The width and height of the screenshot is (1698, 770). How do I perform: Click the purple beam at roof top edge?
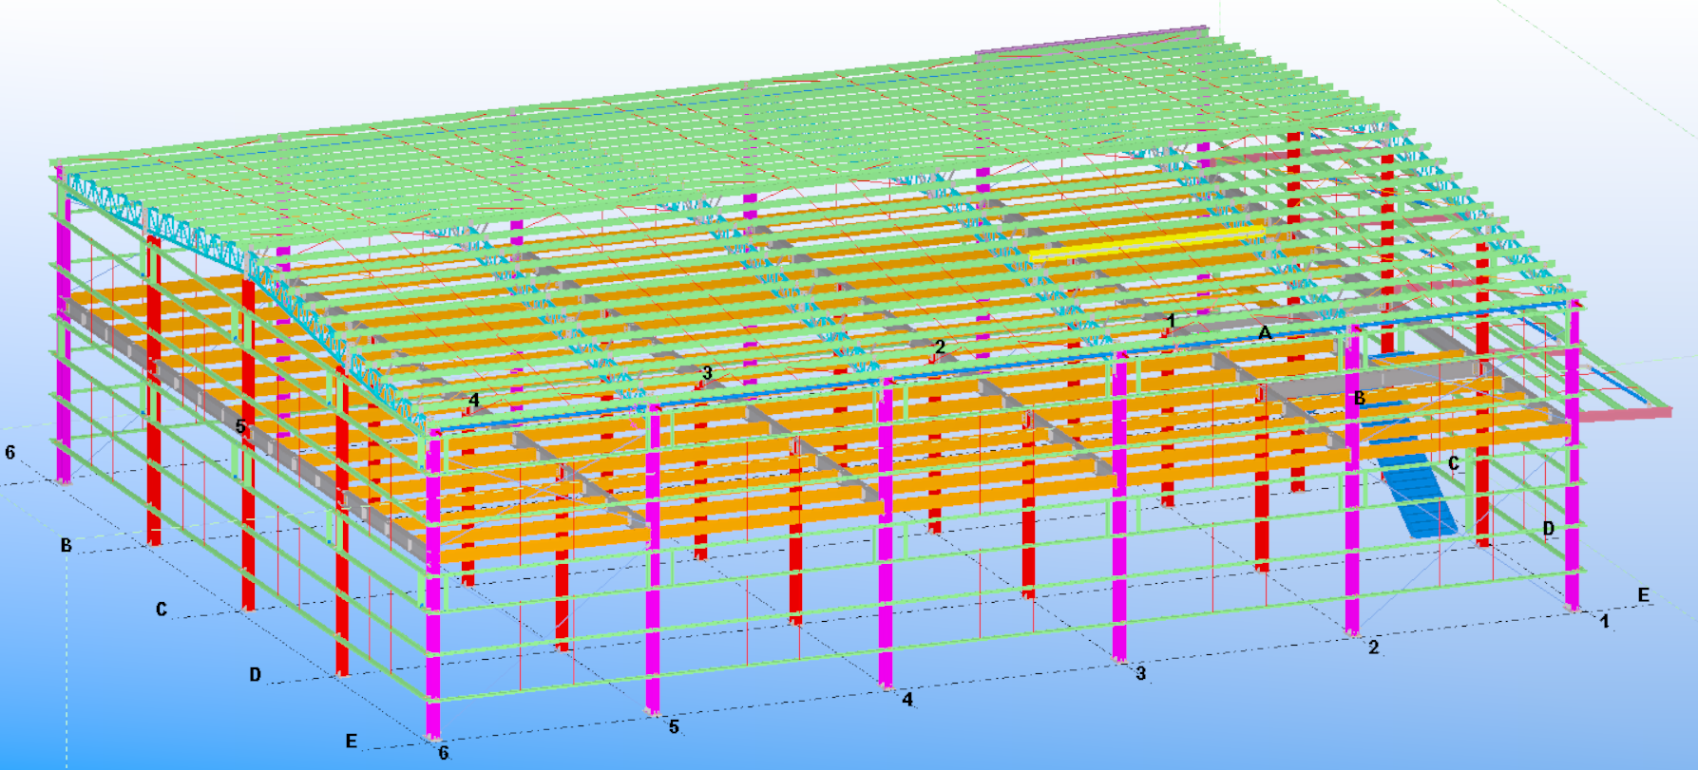point(1093,42)
